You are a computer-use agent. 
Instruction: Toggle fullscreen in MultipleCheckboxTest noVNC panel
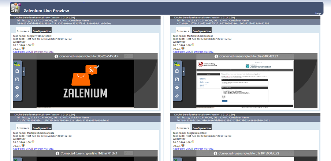[x=177, y=79]
